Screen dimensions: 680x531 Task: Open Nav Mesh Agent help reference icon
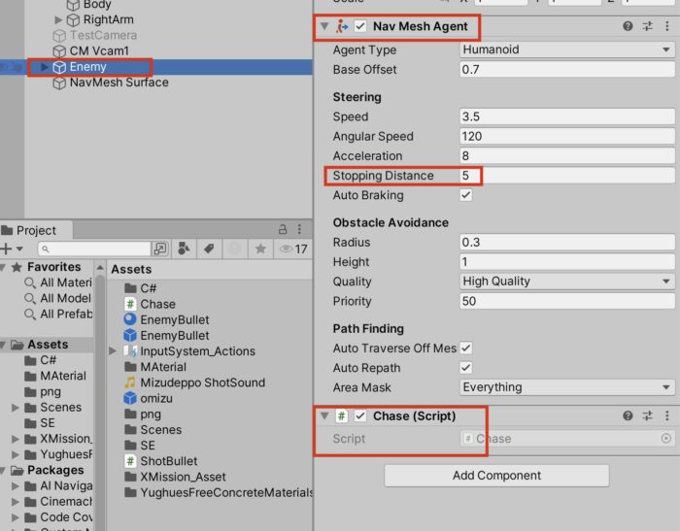(629, 26)
